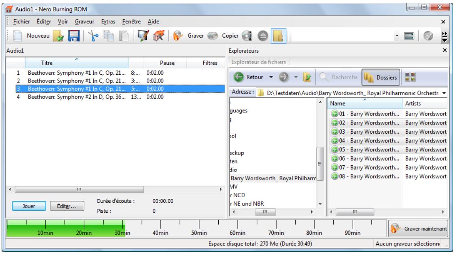
Task: Expand the toolbar overflow options
Action: coord(445,37)
